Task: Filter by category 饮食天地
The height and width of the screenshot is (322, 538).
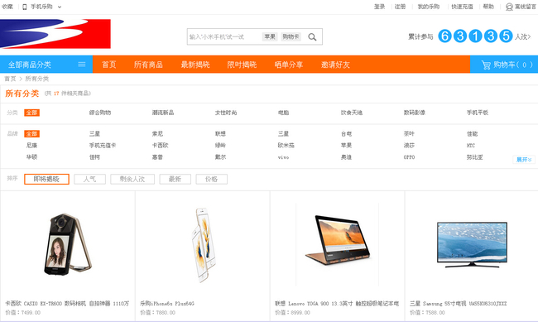Action: (x=352, y=113)
